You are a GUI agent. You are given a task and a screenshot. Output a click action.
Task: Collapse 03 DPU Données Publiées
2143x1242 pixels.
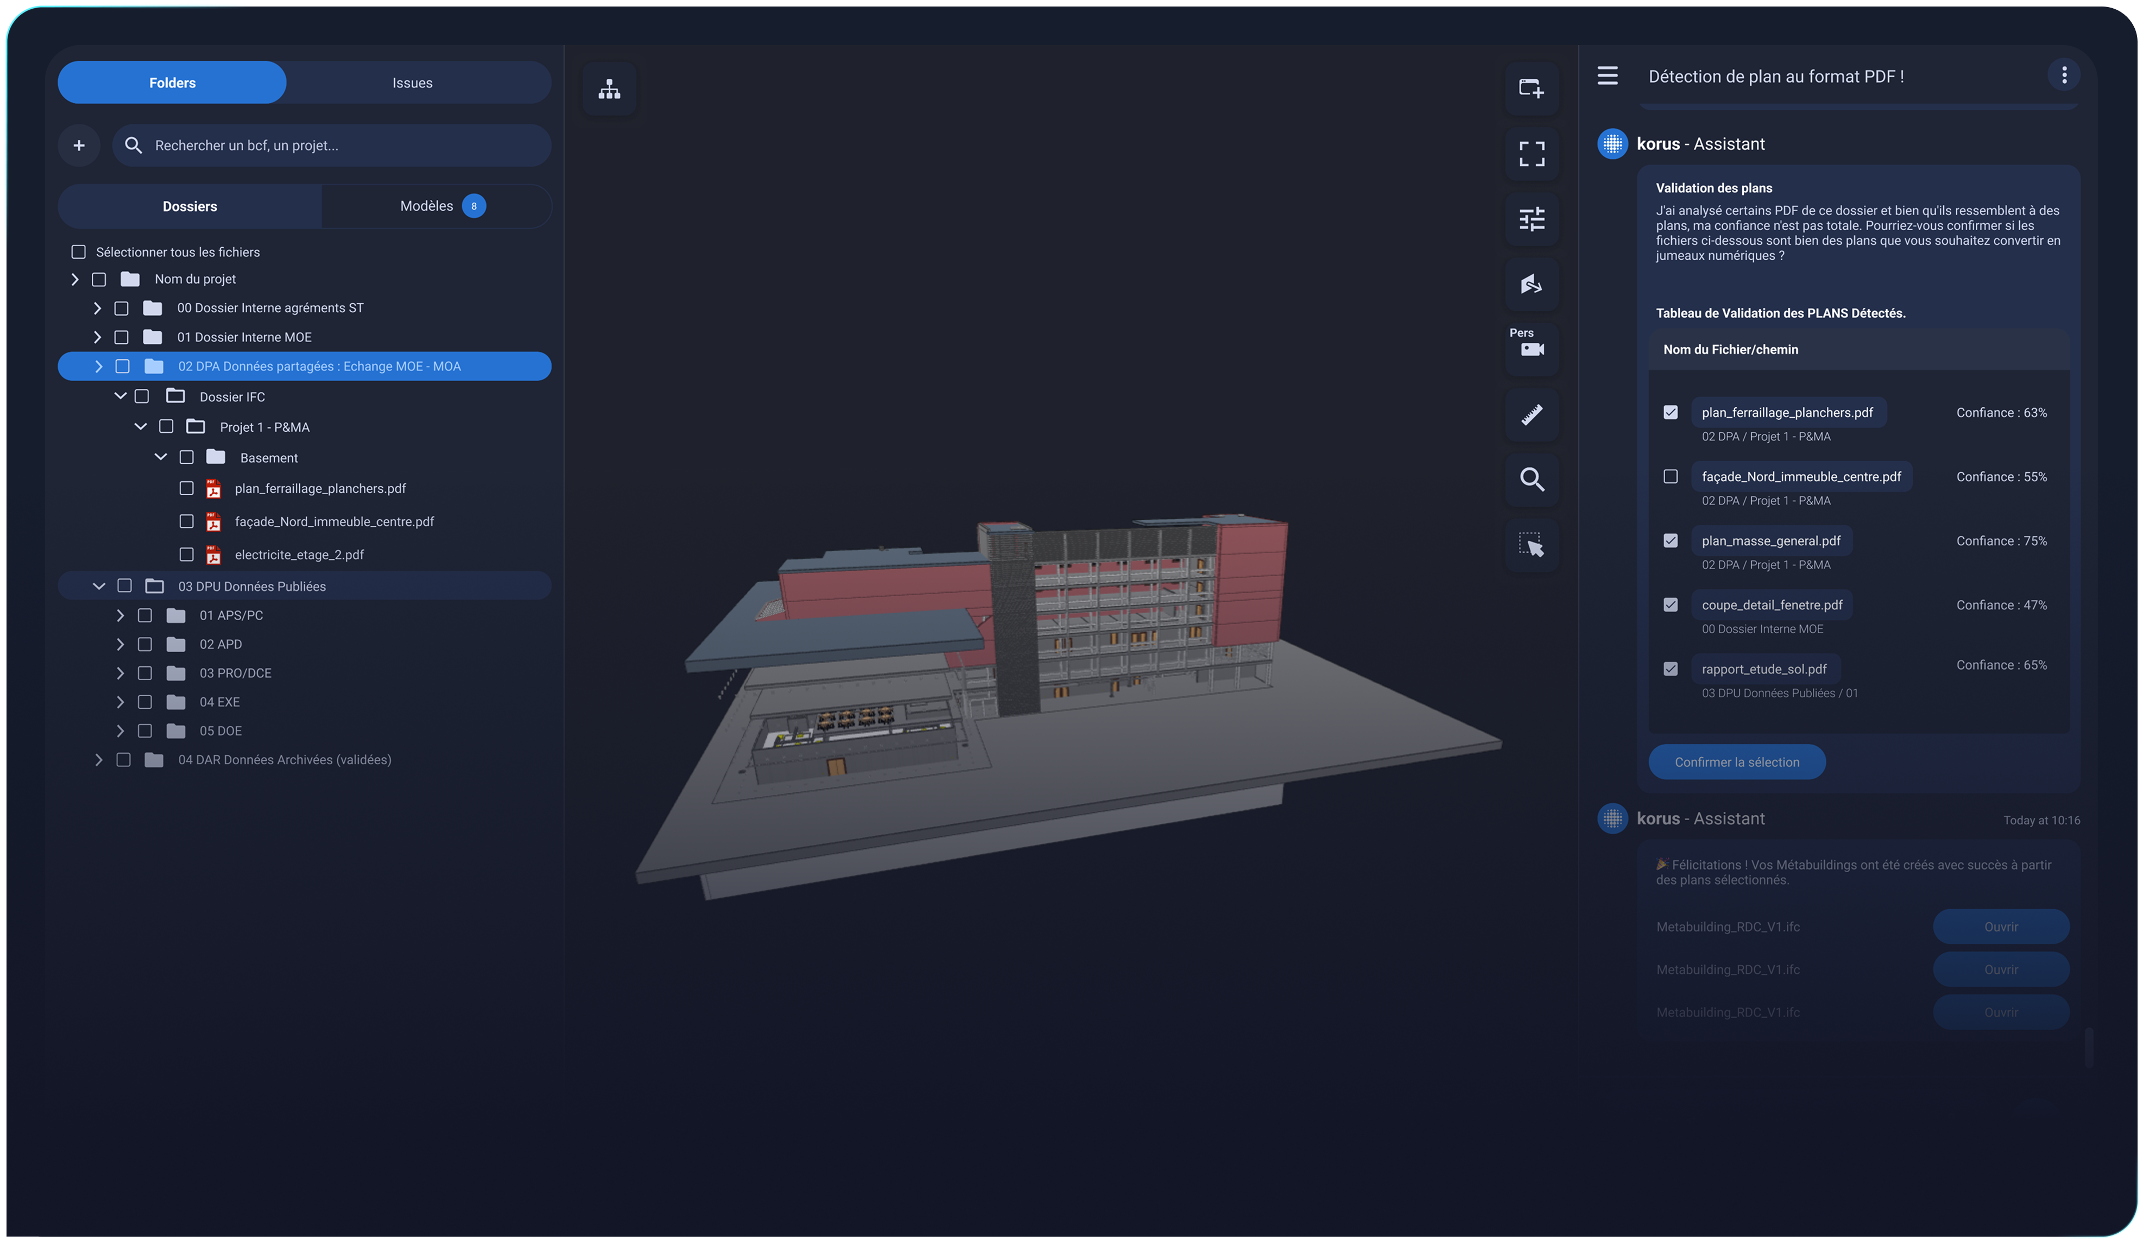99,586
